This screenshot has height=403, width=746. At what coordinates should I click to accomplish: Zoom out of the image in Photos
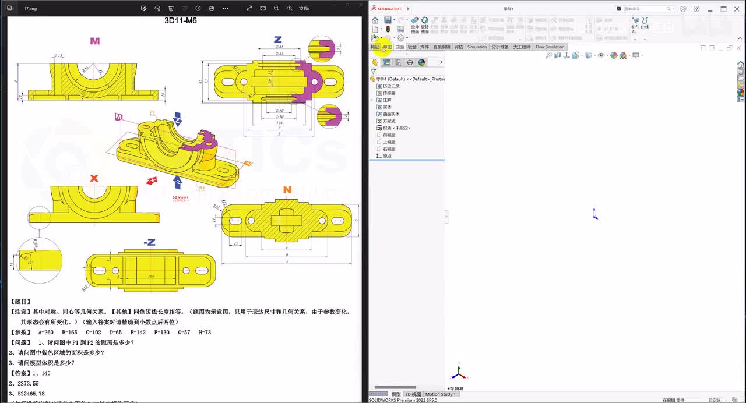(276, 9)
